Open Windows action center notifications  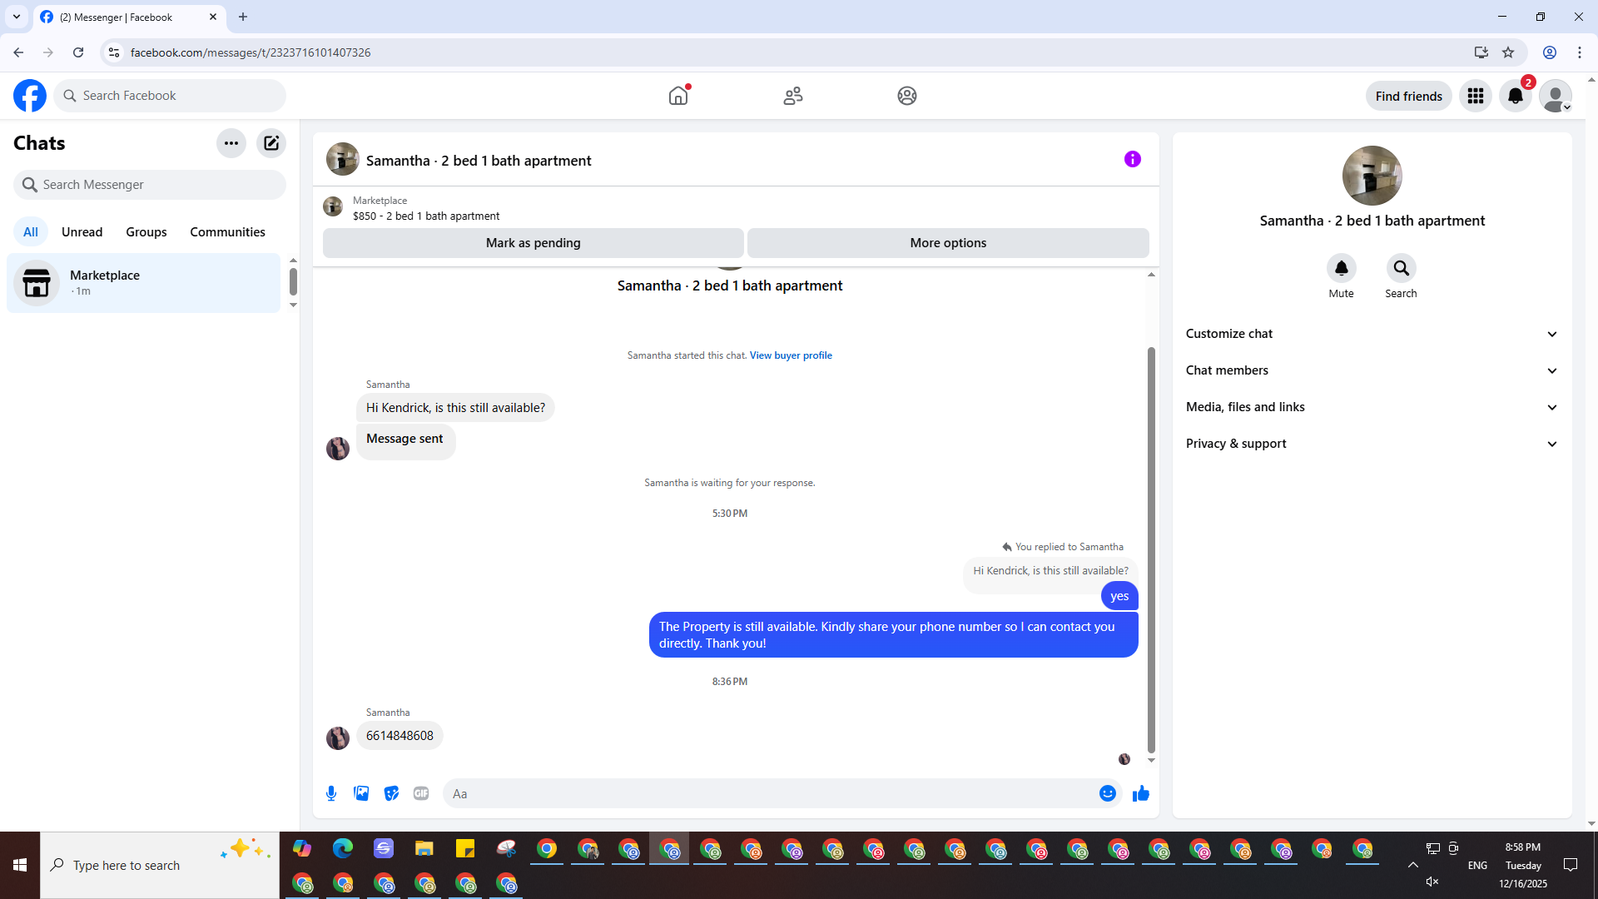pos(1571,865)
